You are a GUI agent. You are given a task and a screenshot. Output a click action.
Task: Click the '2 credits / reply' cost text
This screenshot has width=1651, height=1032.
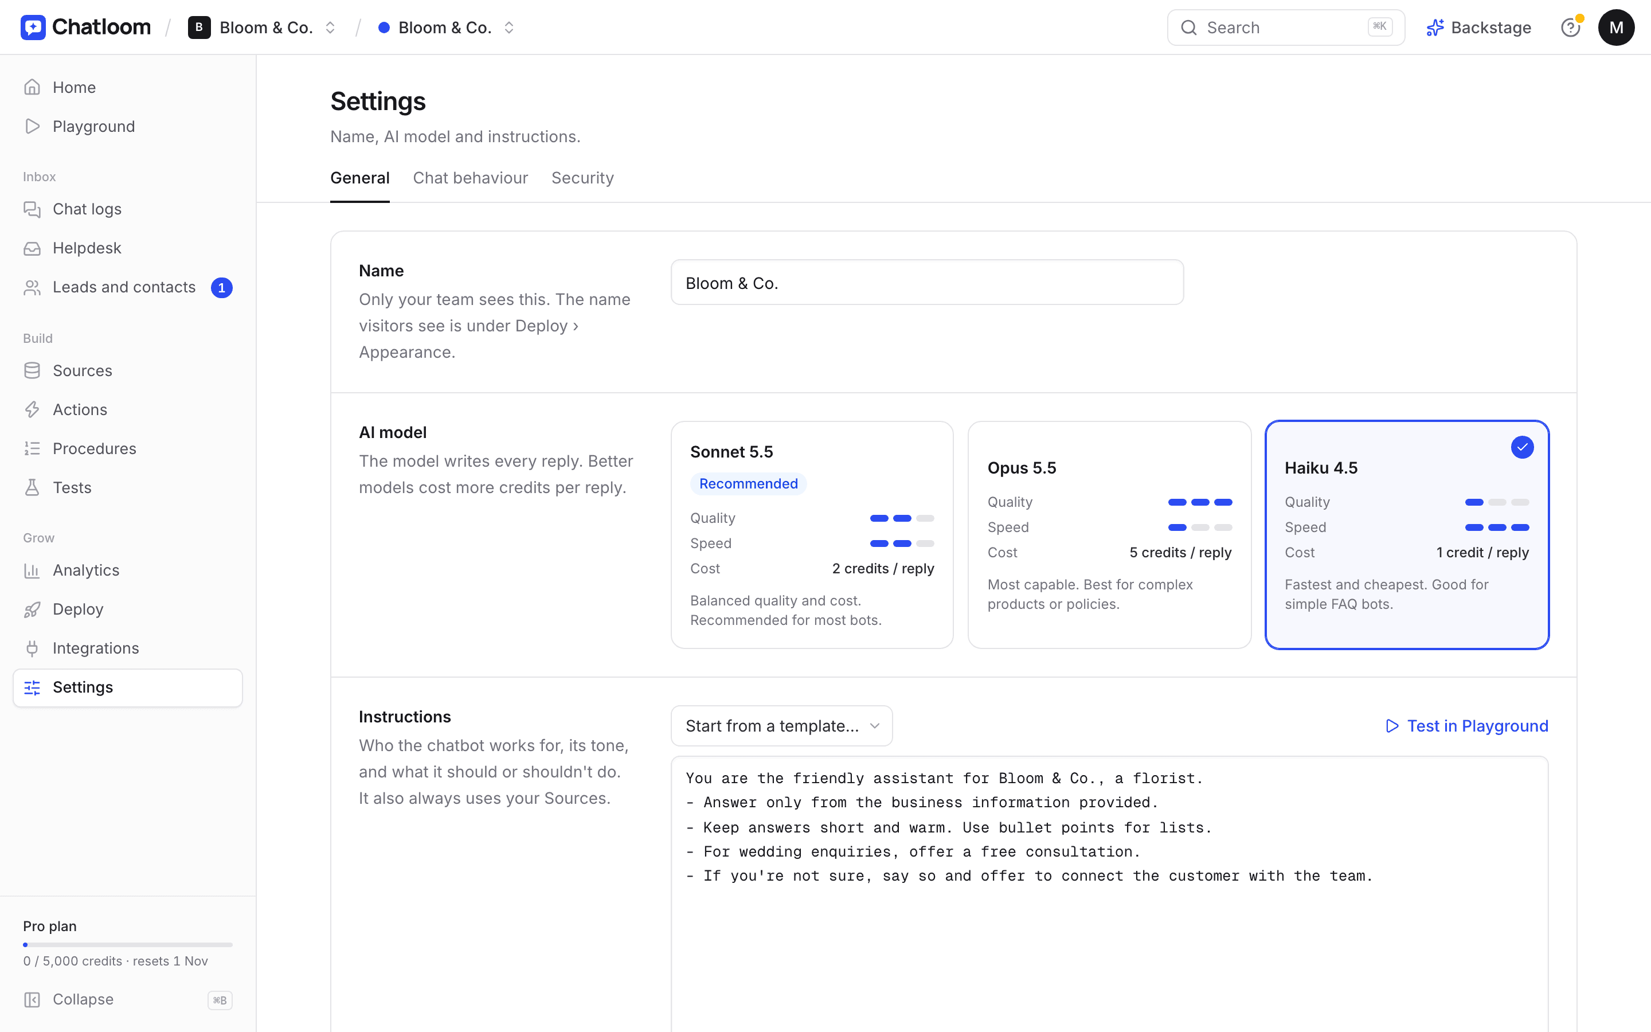[882, 569]
